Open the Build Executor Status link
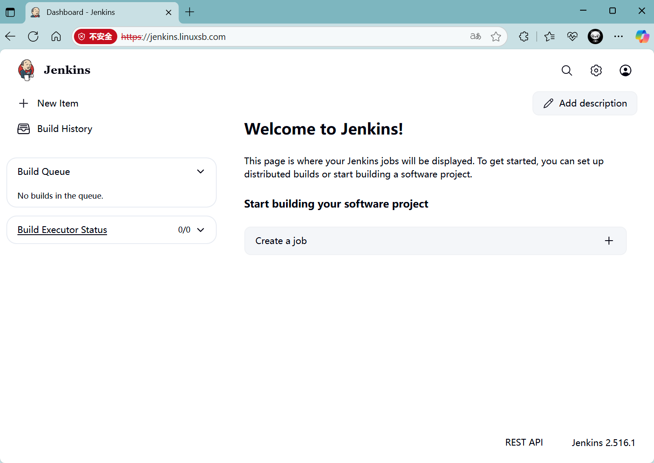 (x=62, y=230)
